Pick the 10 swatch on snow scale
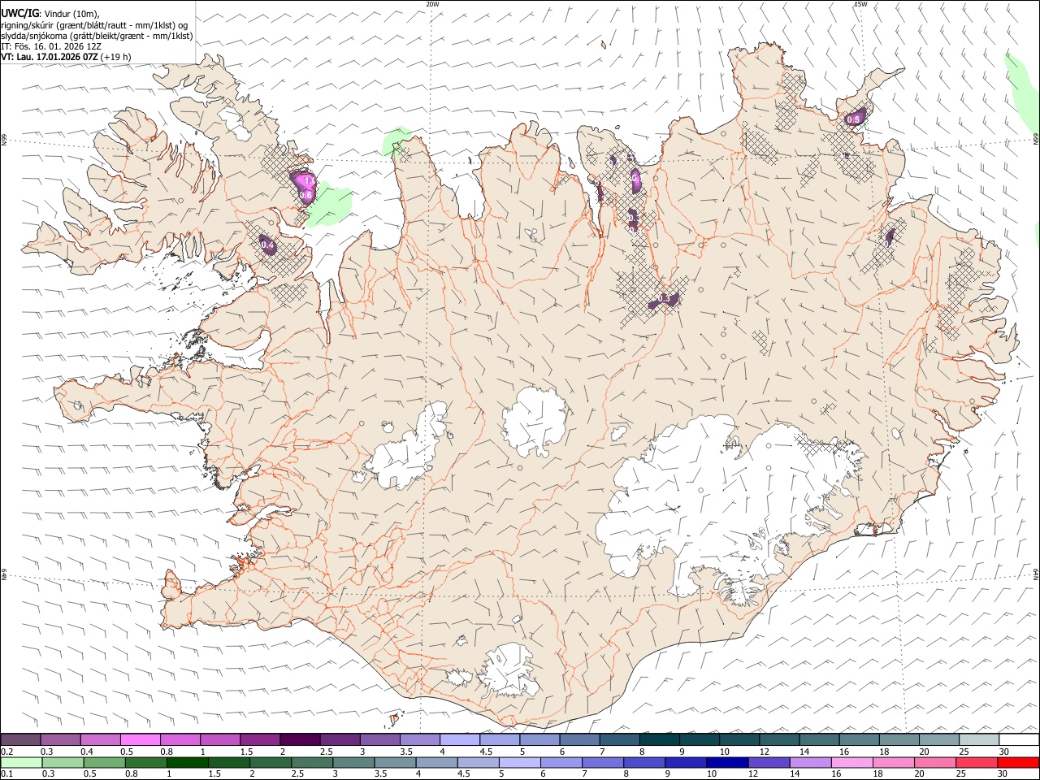 click(x=739, y=739)
